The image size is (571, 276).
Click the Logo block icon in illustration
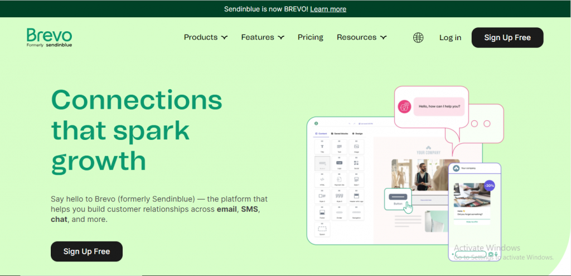(340, 163)
